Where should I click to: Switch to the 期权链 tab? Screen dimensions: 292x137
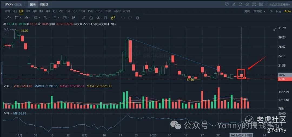coord(44,5)
